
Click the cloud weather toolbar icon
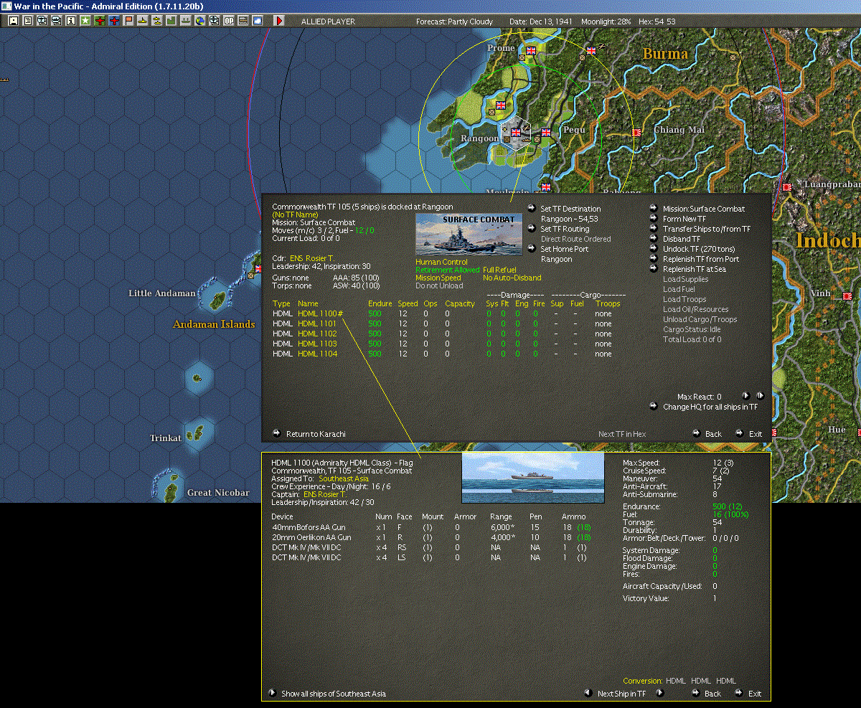[257, 21]
